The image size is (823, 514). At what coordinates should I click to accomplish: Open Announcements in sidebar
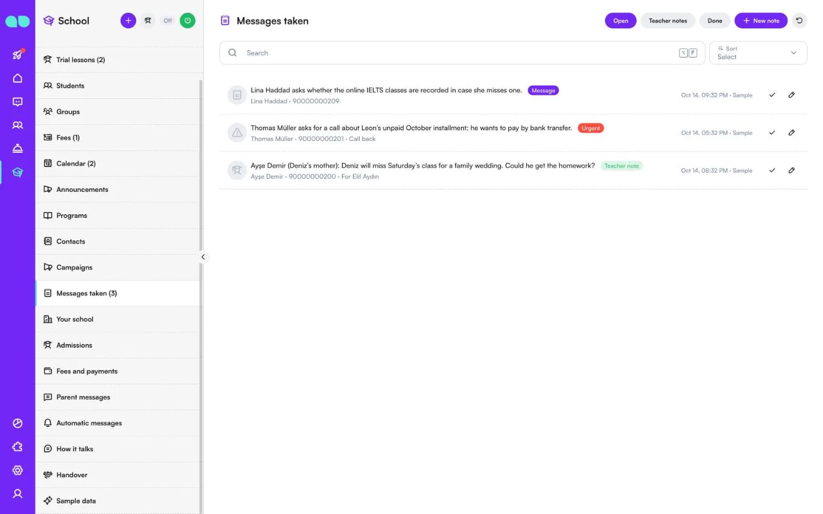(x=119, y=189)
